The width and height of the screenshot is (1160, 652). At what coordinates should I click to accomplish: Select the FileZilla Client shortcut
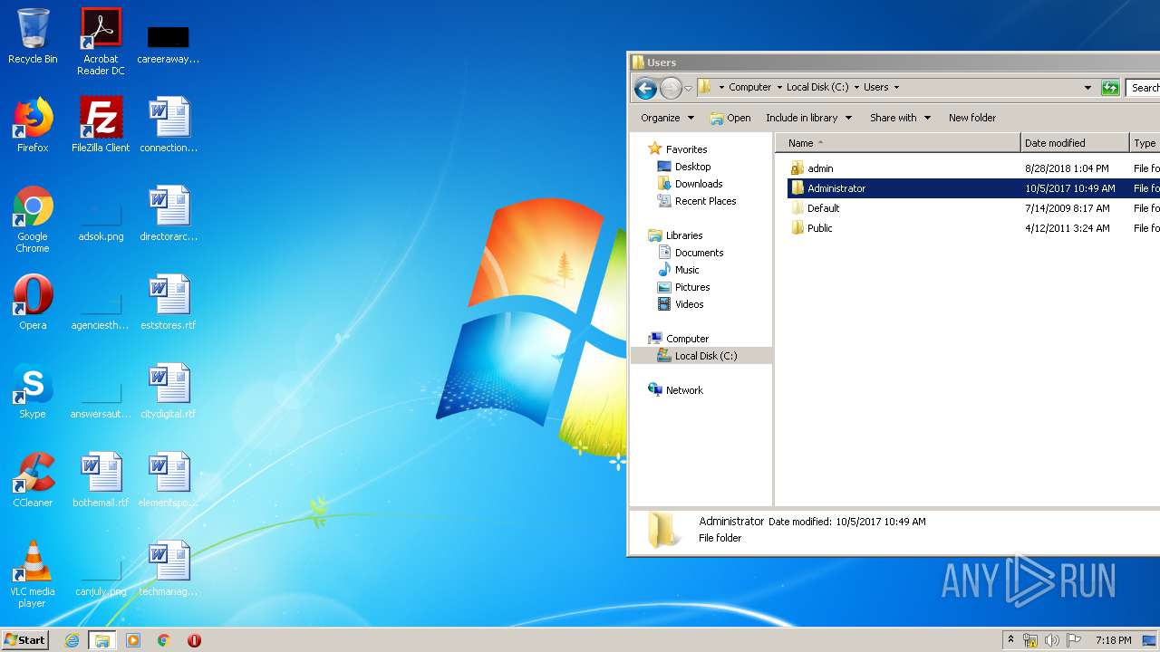pyautogui.click(x=101, y=125)
